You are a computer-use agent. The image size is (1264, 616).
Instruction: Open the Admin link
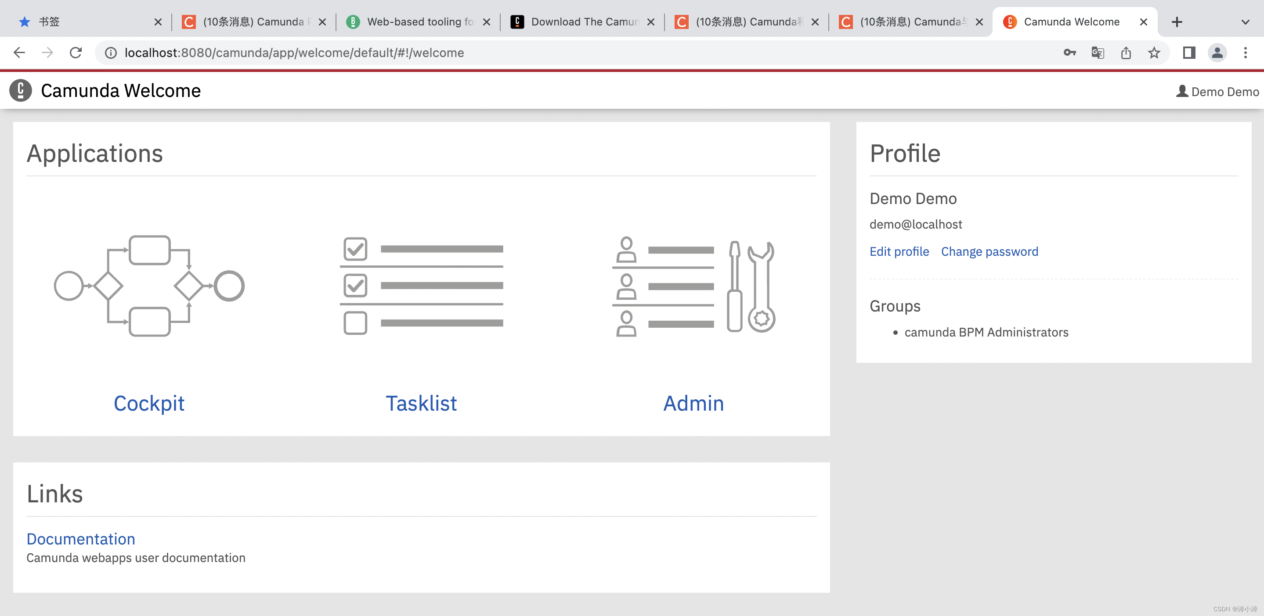(x=693, y=403)
